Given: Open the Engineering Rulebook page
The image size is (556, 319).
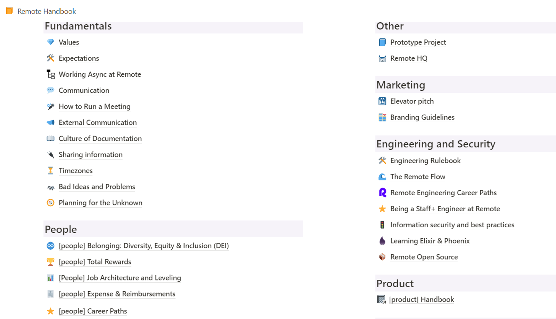Looking at the screenshot, I should (425, 161).
